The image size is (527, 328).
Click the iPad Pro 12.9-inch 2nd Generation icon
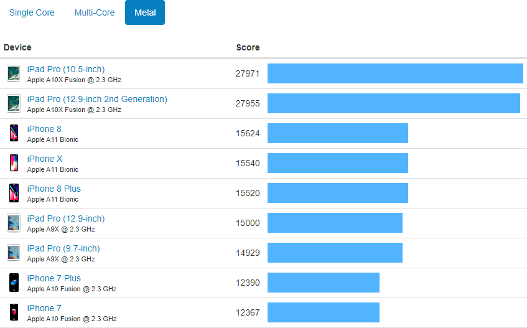click(14, 103)
